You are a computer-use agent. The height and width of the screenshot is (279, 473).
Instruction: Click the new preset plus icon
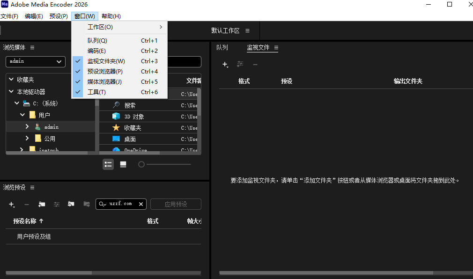point(12,205)
